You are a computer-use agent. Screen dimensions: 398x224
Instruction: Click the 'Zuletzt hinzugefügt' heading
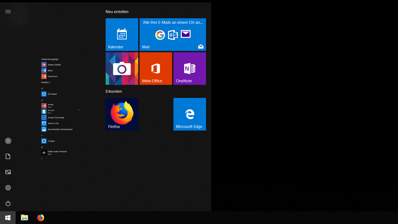pyautogui.click(x=50, y=59)
